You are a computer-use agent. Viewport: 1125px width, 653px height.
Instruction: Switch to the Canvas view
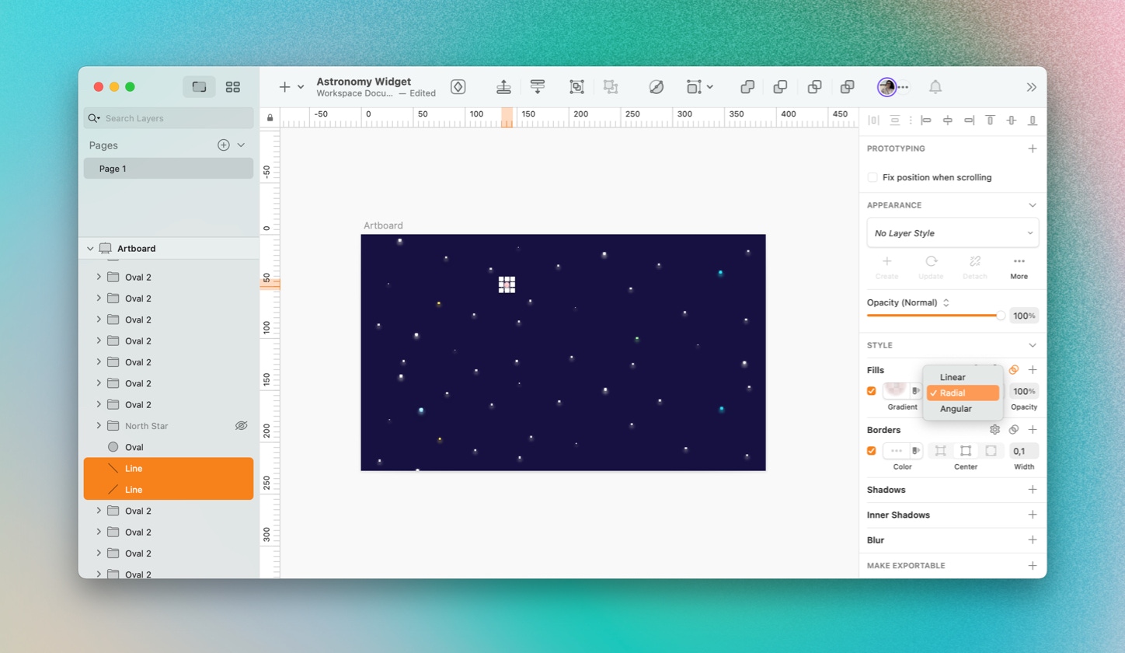click(x=199, y=87)
